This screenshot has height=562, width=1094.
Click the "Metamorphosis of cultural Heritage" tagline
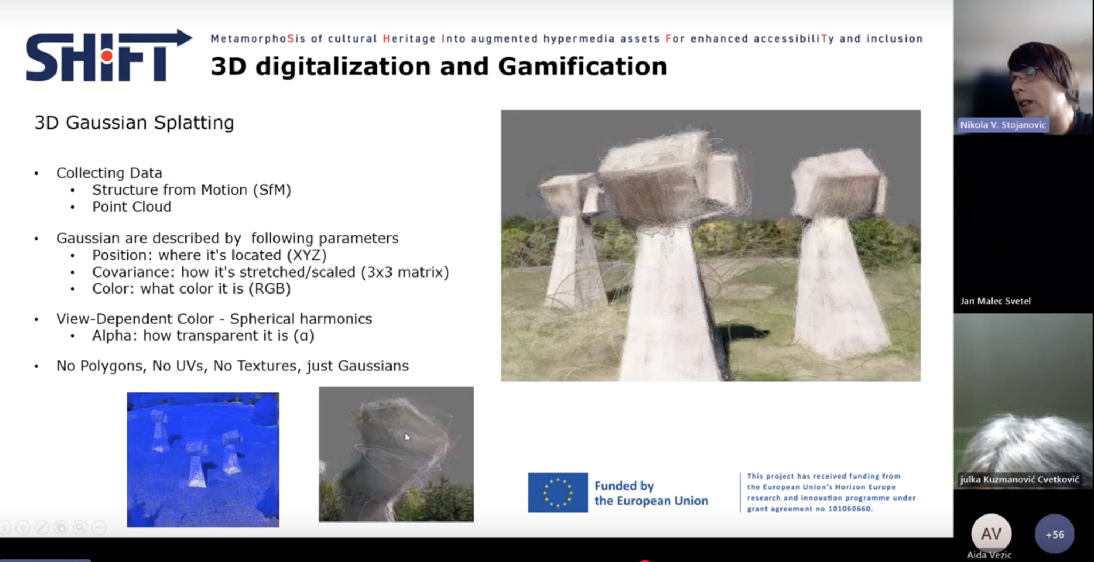pyautogui.click(x=567, y=38)
